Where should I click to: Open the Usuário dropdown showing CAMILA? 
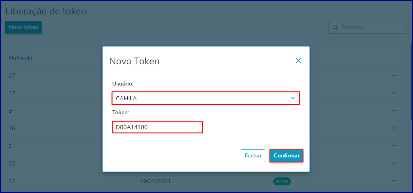[206, 98]
